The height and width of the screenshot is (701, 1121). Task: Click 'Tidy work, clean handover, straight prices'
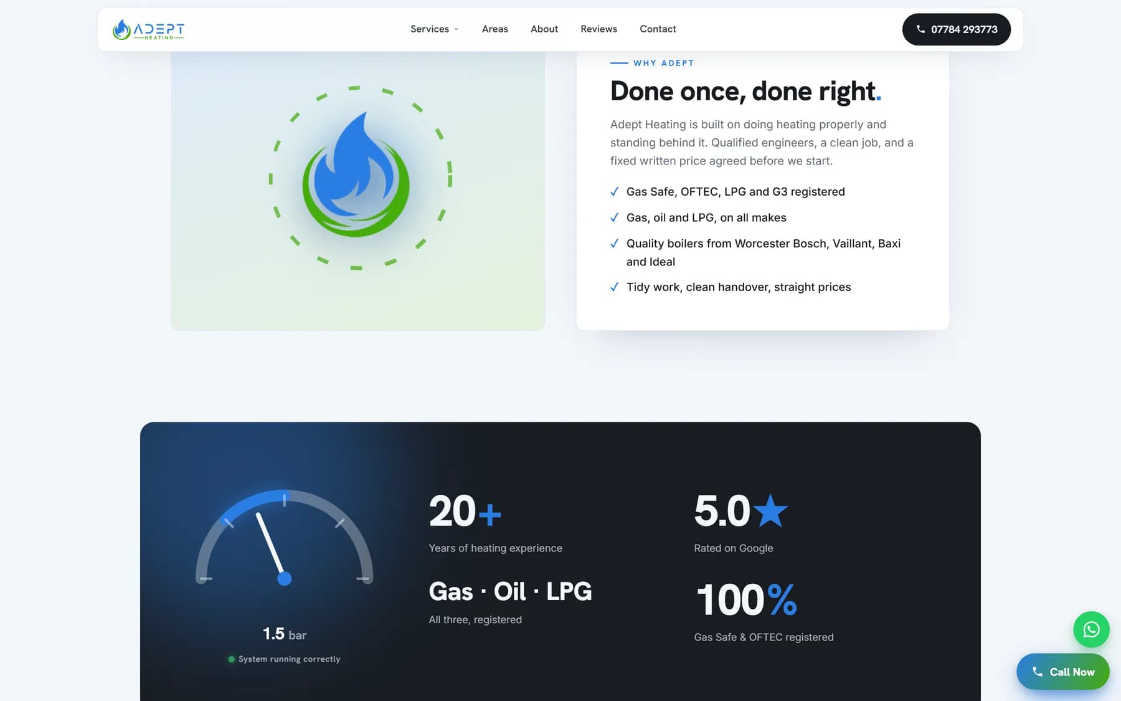pyautogui.click(x=738, y=287)
